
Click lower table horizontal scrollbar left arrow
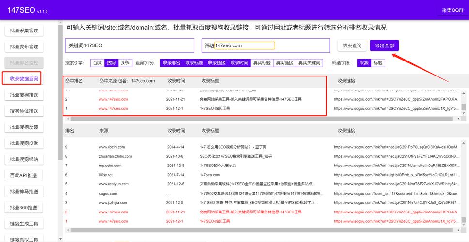pyautogui.click(x=68, y=230)
